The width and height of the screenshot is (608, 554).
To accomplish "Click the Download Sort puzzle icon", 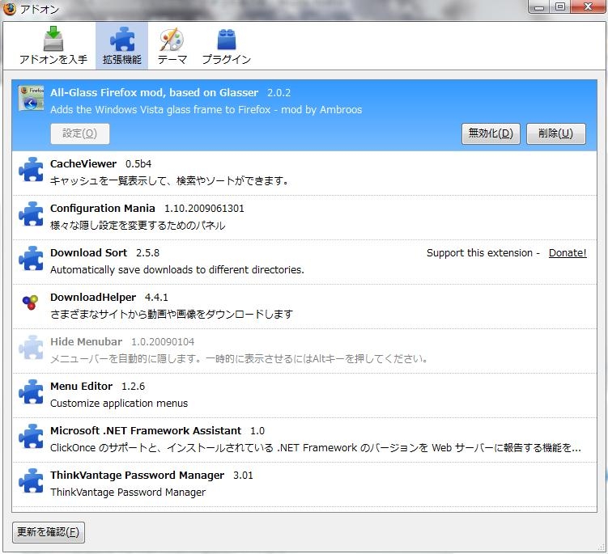I will click(31, 259).
